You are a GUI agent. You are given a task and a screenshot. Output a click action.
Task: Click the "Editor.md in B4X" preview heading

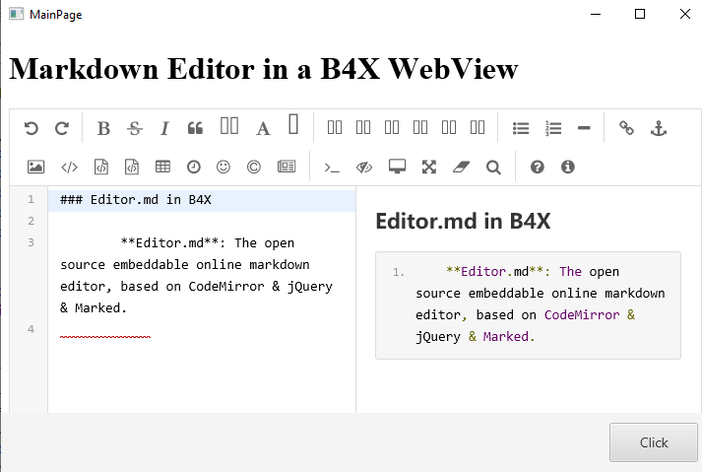463,221
